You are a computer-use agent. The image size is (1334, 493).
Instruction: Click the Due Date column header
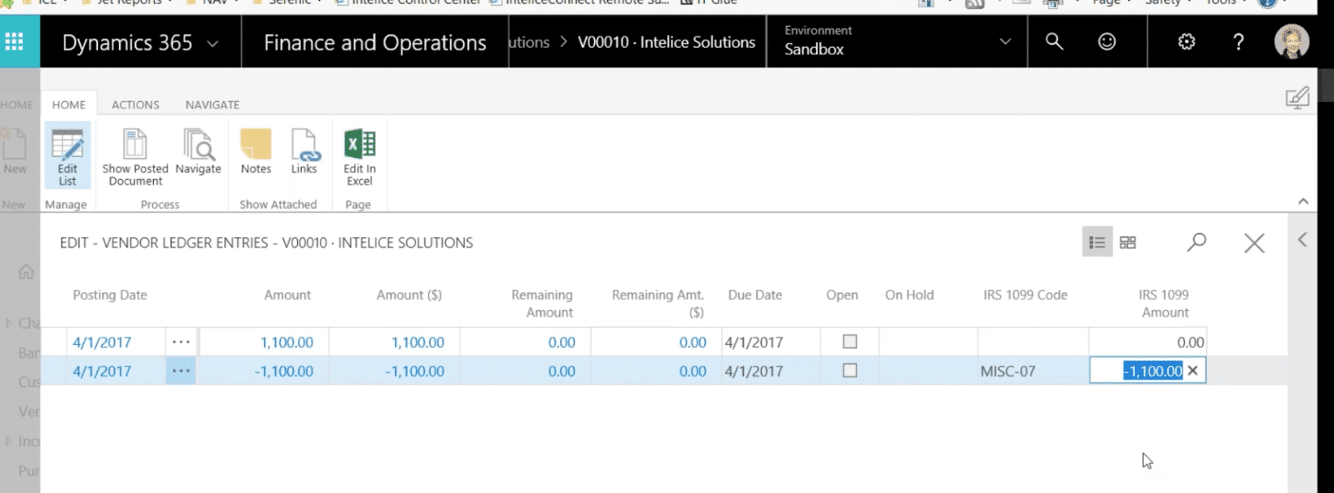click(x=755, y=295)
